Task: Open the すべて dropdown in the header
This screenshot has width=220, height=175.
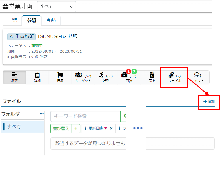Action: click(57, 7)
